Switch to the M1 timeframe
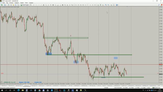The height and width of the screenshot is (92, 163). (x=76, y=5)
